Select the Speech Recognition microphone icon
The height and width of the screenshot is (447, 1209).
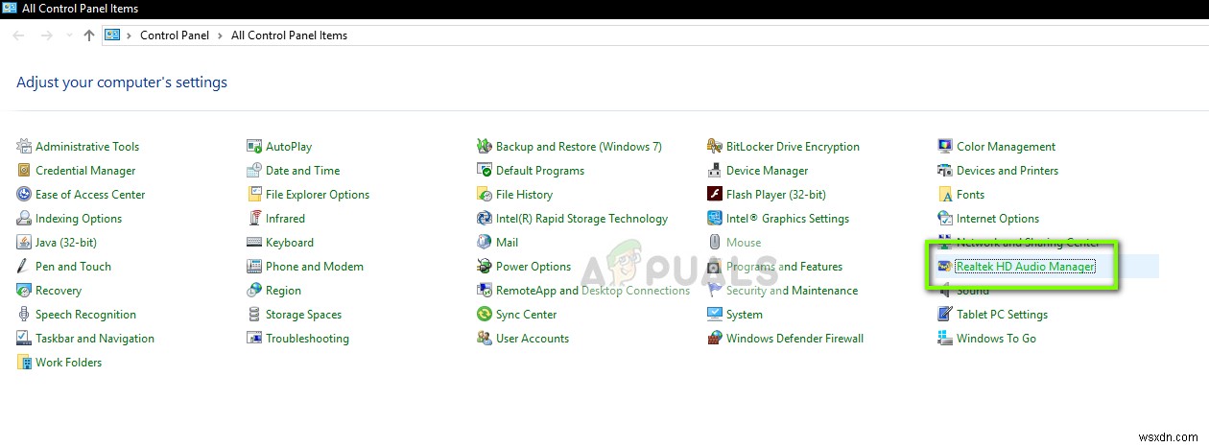point(24,315)
